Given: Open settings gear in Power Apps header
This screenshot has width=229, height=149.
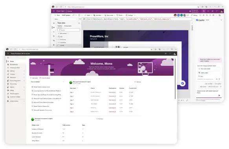Looking at the screenshot, I should (213, 11).
